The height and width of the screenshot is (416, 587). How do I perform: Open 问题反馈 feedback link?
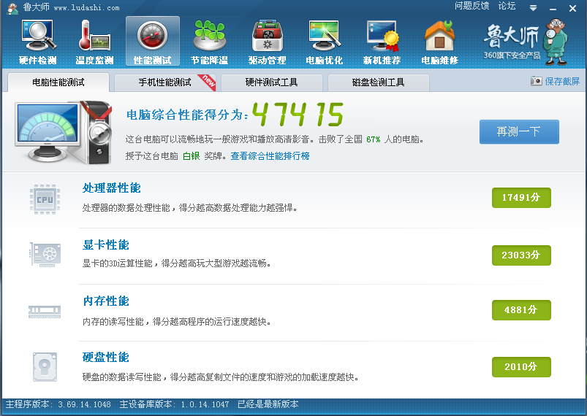472,6
